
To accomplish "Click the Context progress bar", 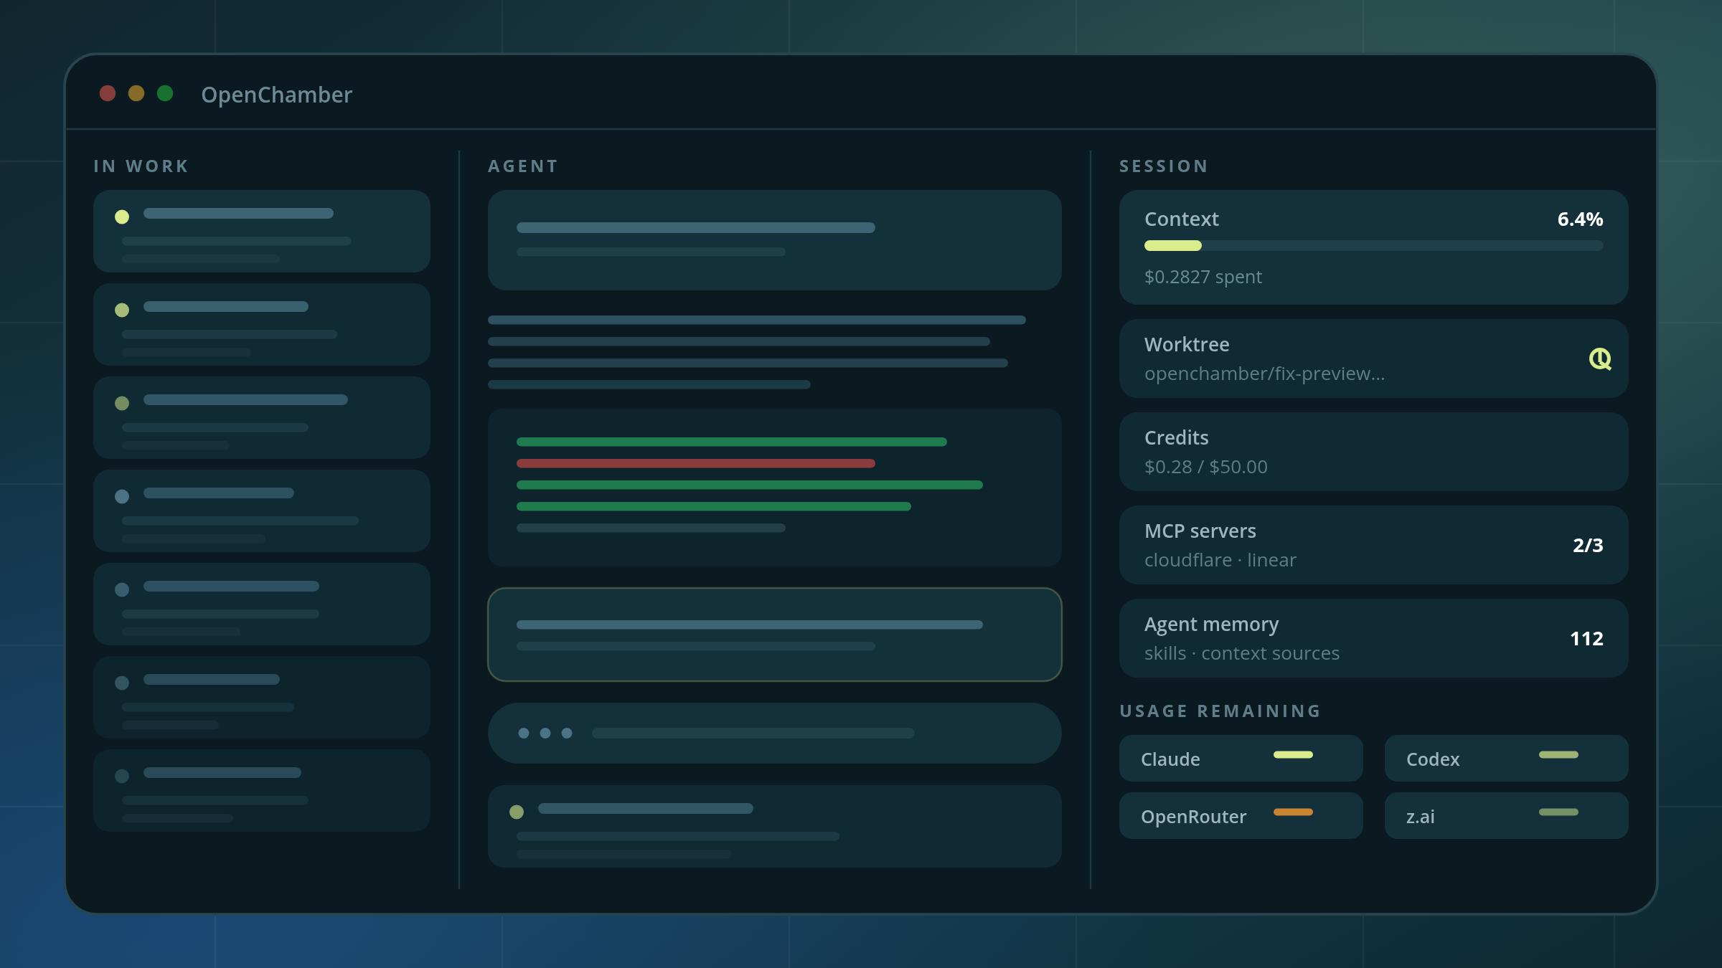I will coord(1373,246).
